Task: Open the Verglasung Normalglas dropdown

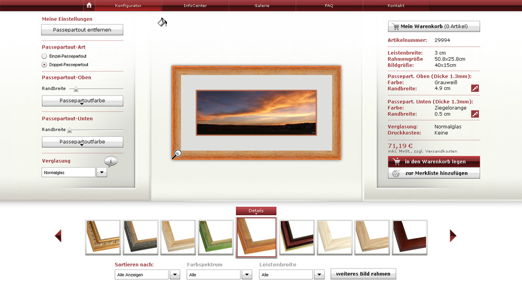Action: click(102, 173)
